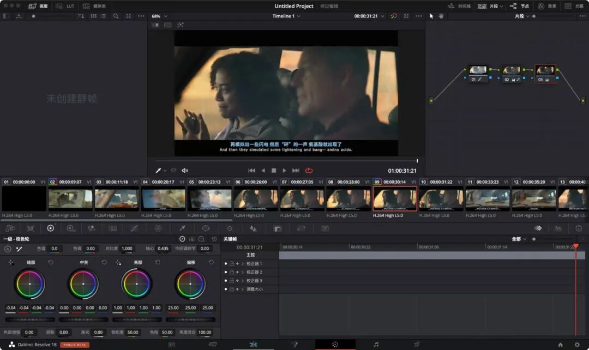This screenshot has width=589, height=350.
Task: Open the Power Window palette
Action: click(206, 228)
